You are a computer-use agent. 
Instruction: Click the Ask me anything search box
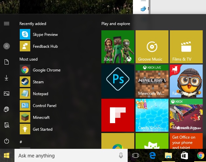click(71, 155)
